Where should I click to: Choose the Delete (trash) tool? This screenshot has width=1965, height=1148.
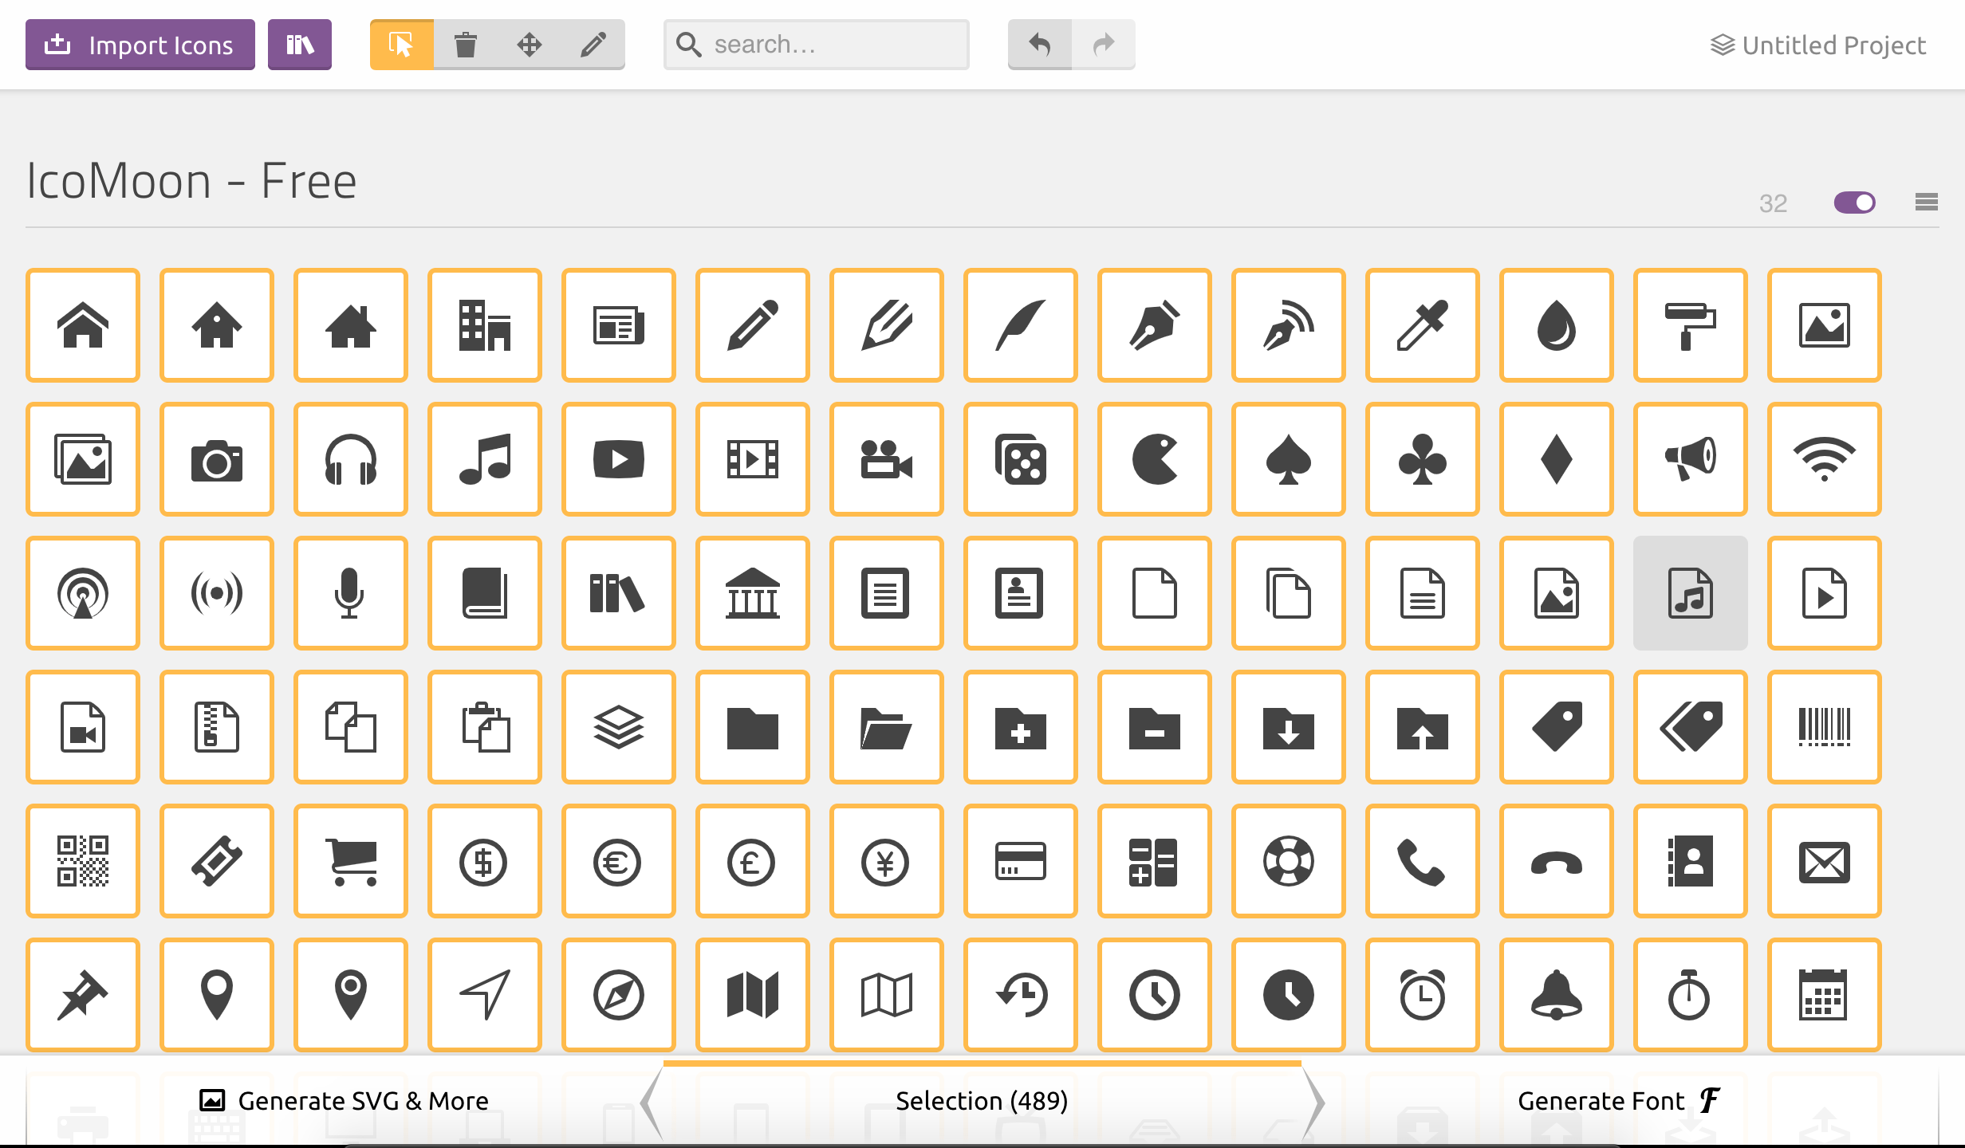pyautogui.click(x=466, y=45)
